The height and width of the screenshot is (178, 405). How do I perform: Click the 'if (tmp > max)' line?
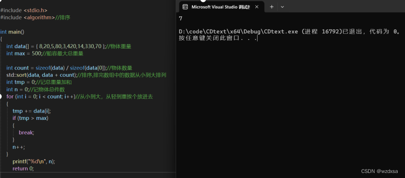pos(30,118)
